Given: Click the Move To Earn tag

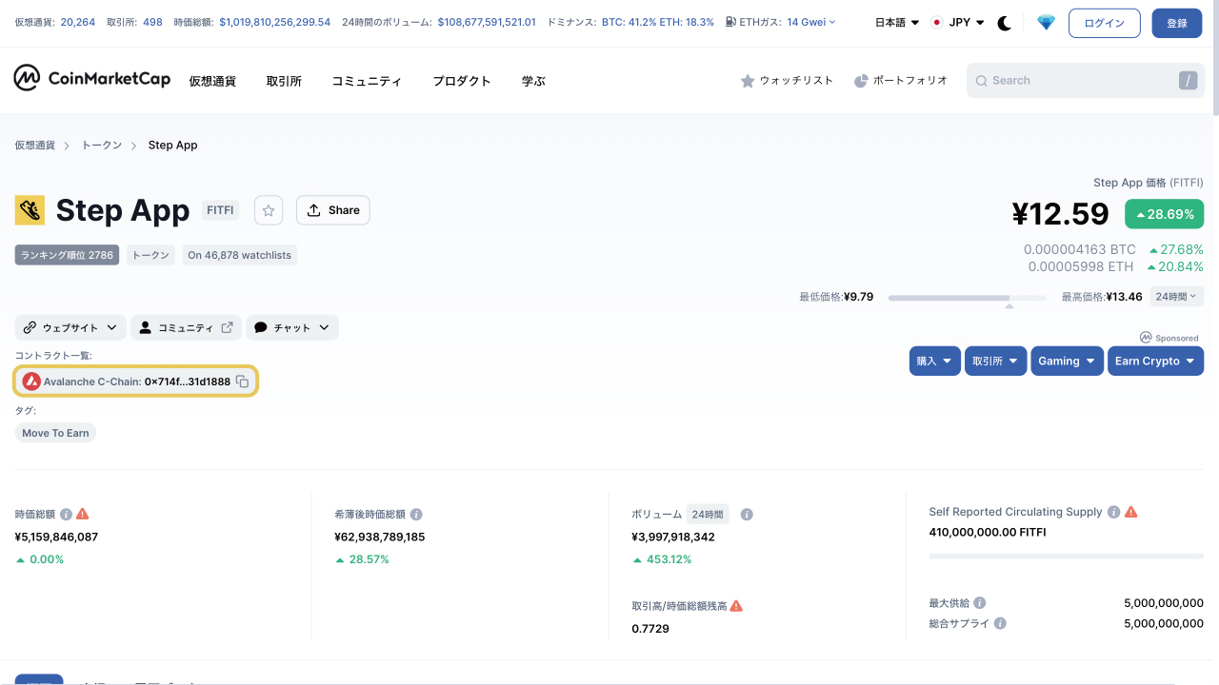Looking at the screenshot, I should pos(55,433).
